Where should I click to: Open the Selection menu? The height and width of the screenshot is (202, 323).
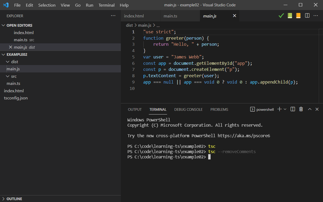[x=47, y=5]
